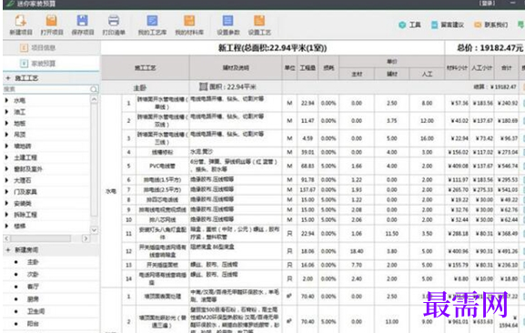This screenshot has height=333, width=525.
Task: Click the tree list scroll-up arrow
Action: point(94,99)
